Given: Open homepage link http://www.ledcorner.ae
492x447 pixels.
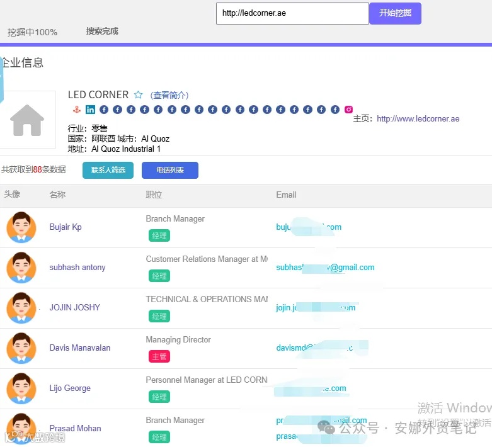Looking at the screenshot, I should (x=418, y=118).
